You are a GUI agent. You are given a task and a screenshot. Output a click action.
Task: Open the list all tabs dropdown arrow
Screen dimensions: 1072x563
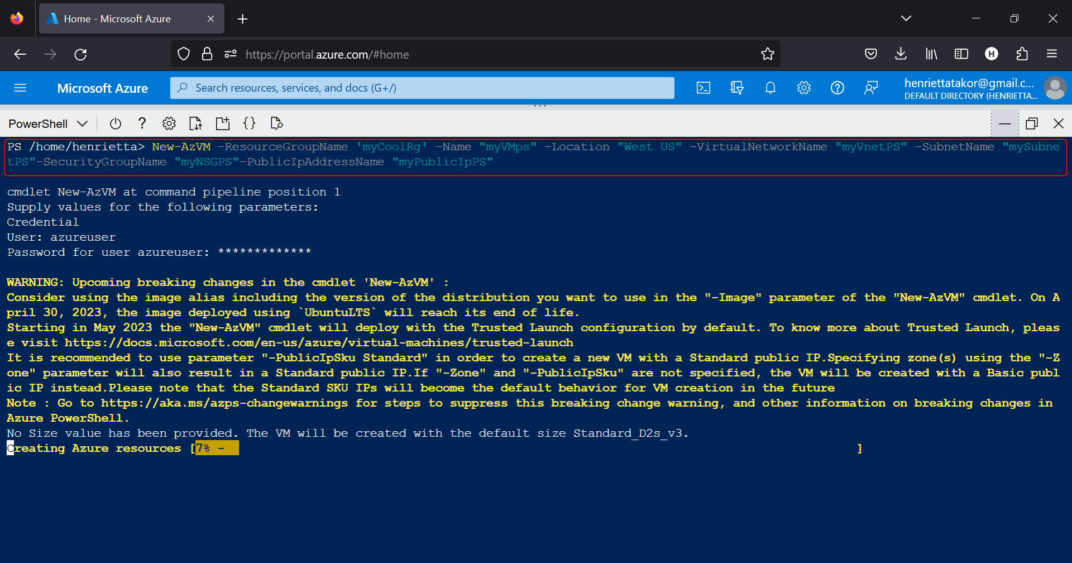pos(906,18)
